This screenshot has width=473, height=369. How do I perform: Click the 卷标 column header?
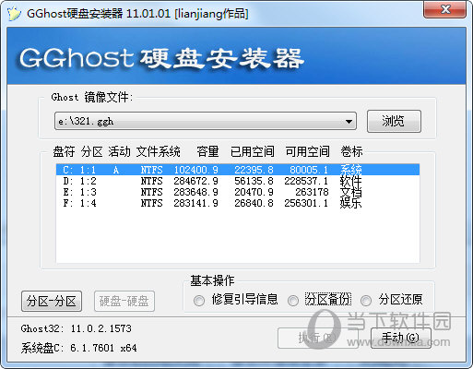351,151
